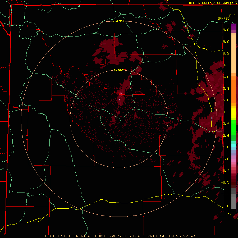Image resolution: width=238 pixels, height=238 pixels.
Task: Click the yellow segment of the color bar
Action: click(234, 113)
